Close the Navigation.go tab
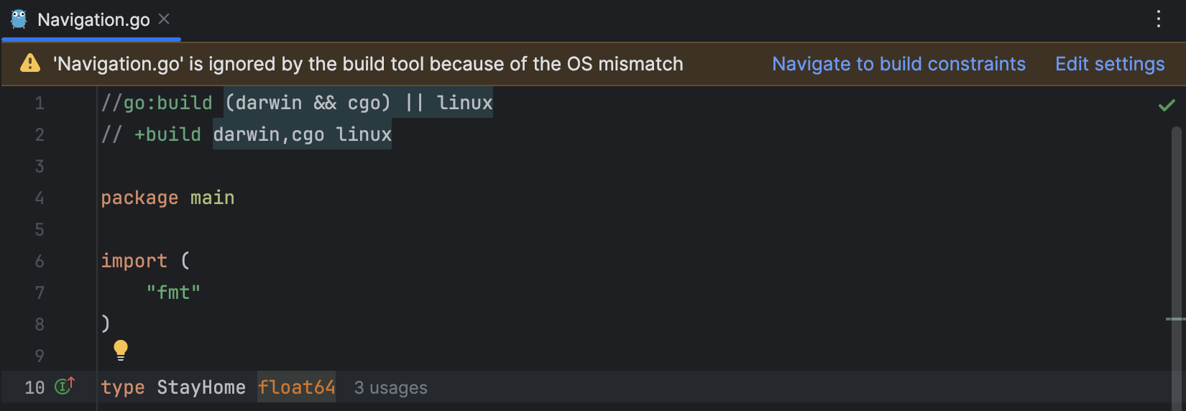1186x411 pixels. (x=164, y=19)
